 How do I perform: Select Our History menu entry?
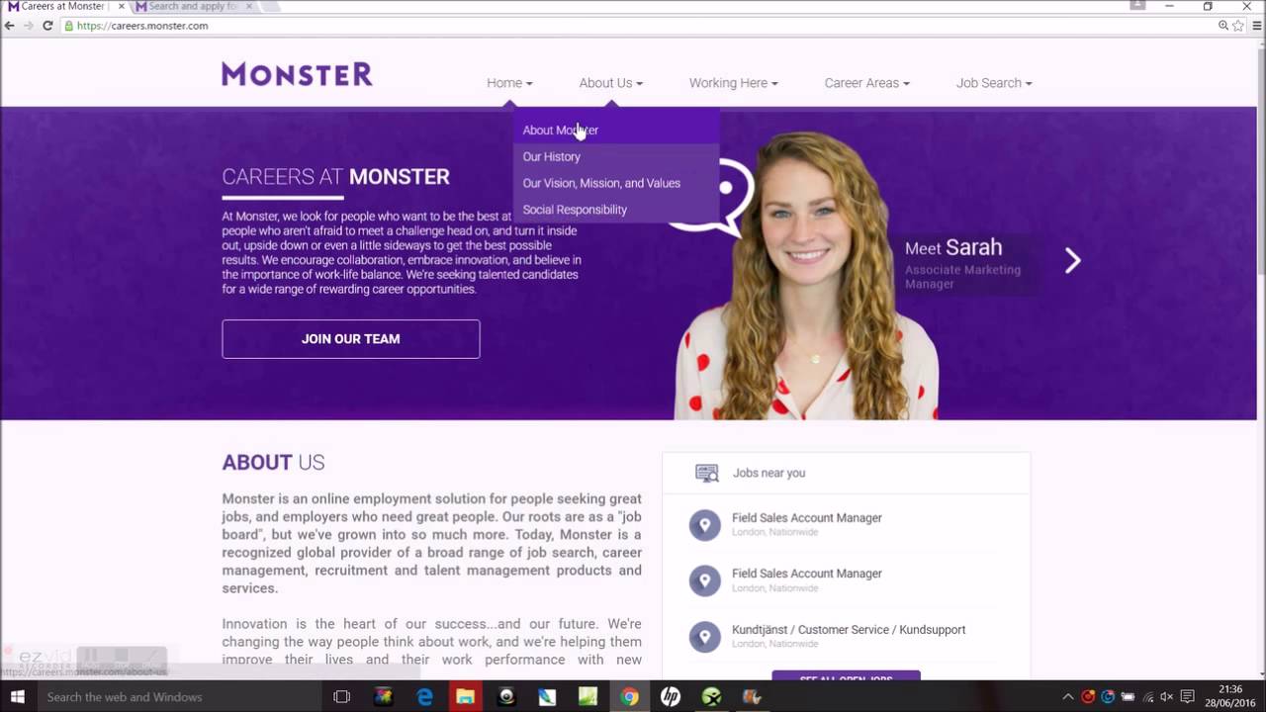616,156
